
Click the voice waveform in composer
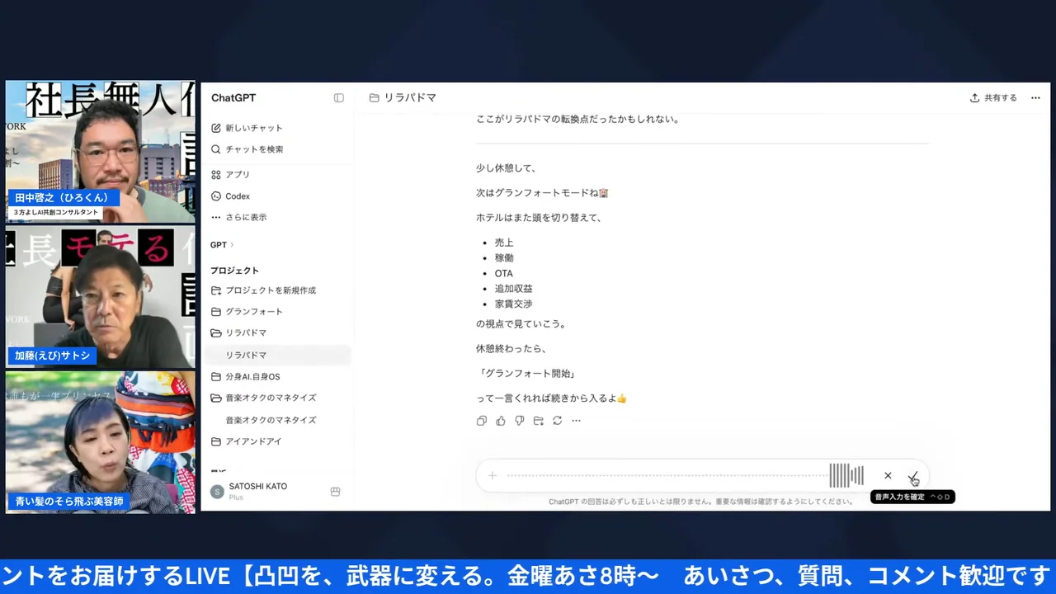click(x=846, y=475)
